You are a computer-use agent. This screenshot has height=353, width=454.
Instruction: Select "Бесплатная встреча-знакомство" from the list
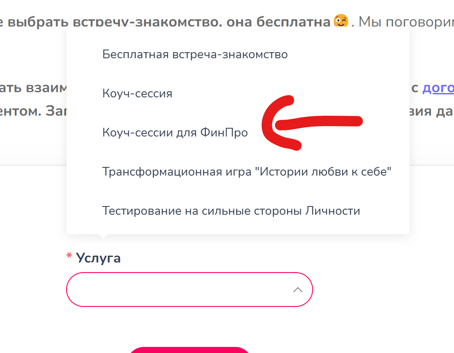pyautogui.click(x=195, y=55)
